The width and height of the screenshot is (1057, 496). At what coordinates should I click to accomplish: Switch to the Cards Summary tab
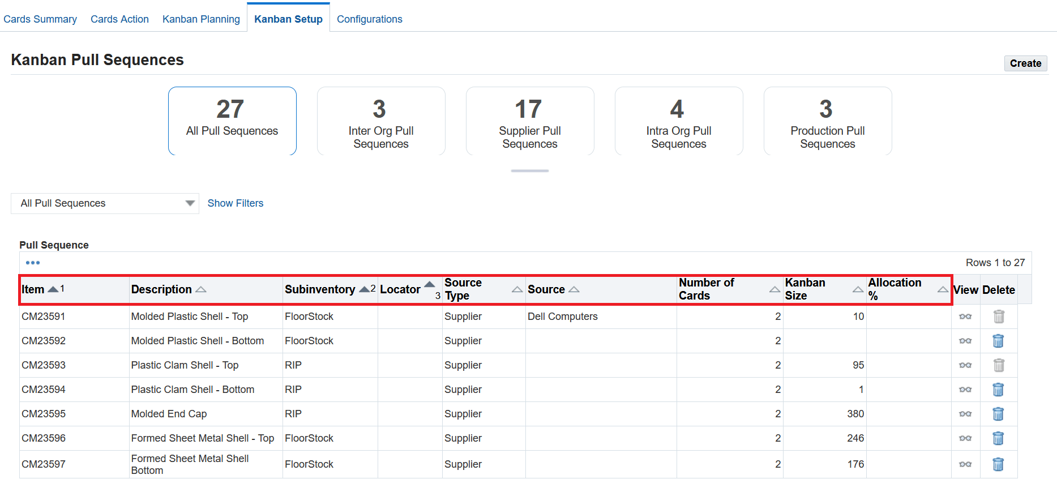coord(40,19)
